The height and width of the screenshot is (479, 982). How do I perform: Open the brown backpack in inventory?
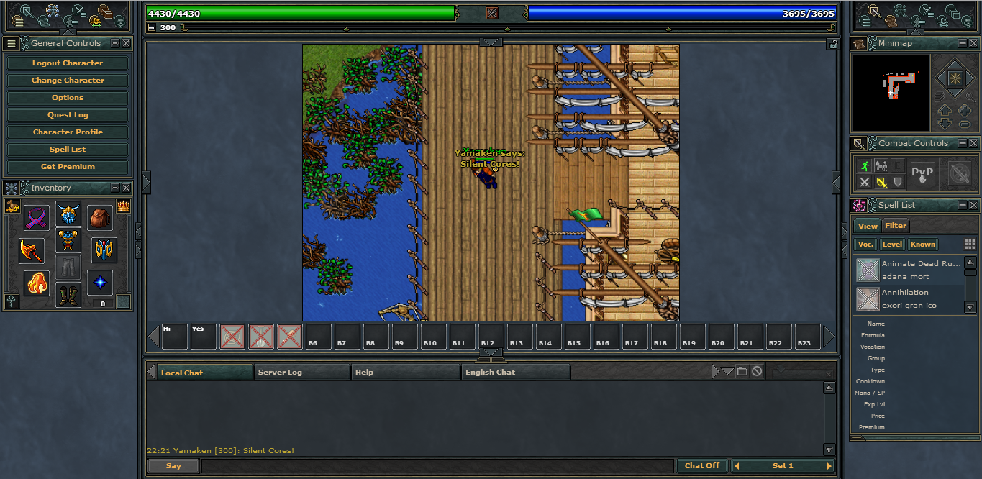click(100, 217)
